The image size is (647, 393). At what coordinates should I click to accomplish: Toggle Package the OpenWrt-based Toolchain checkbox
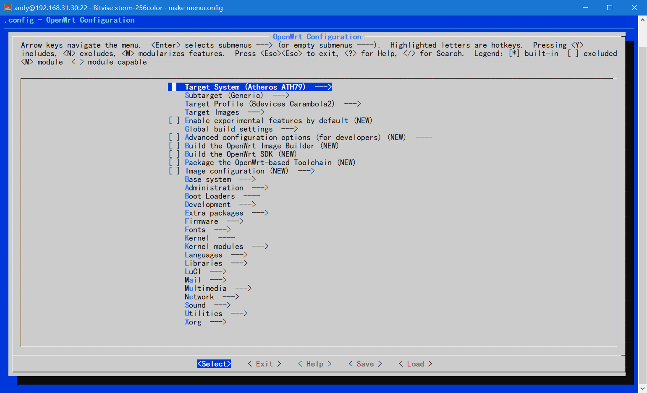click(174, 162)
